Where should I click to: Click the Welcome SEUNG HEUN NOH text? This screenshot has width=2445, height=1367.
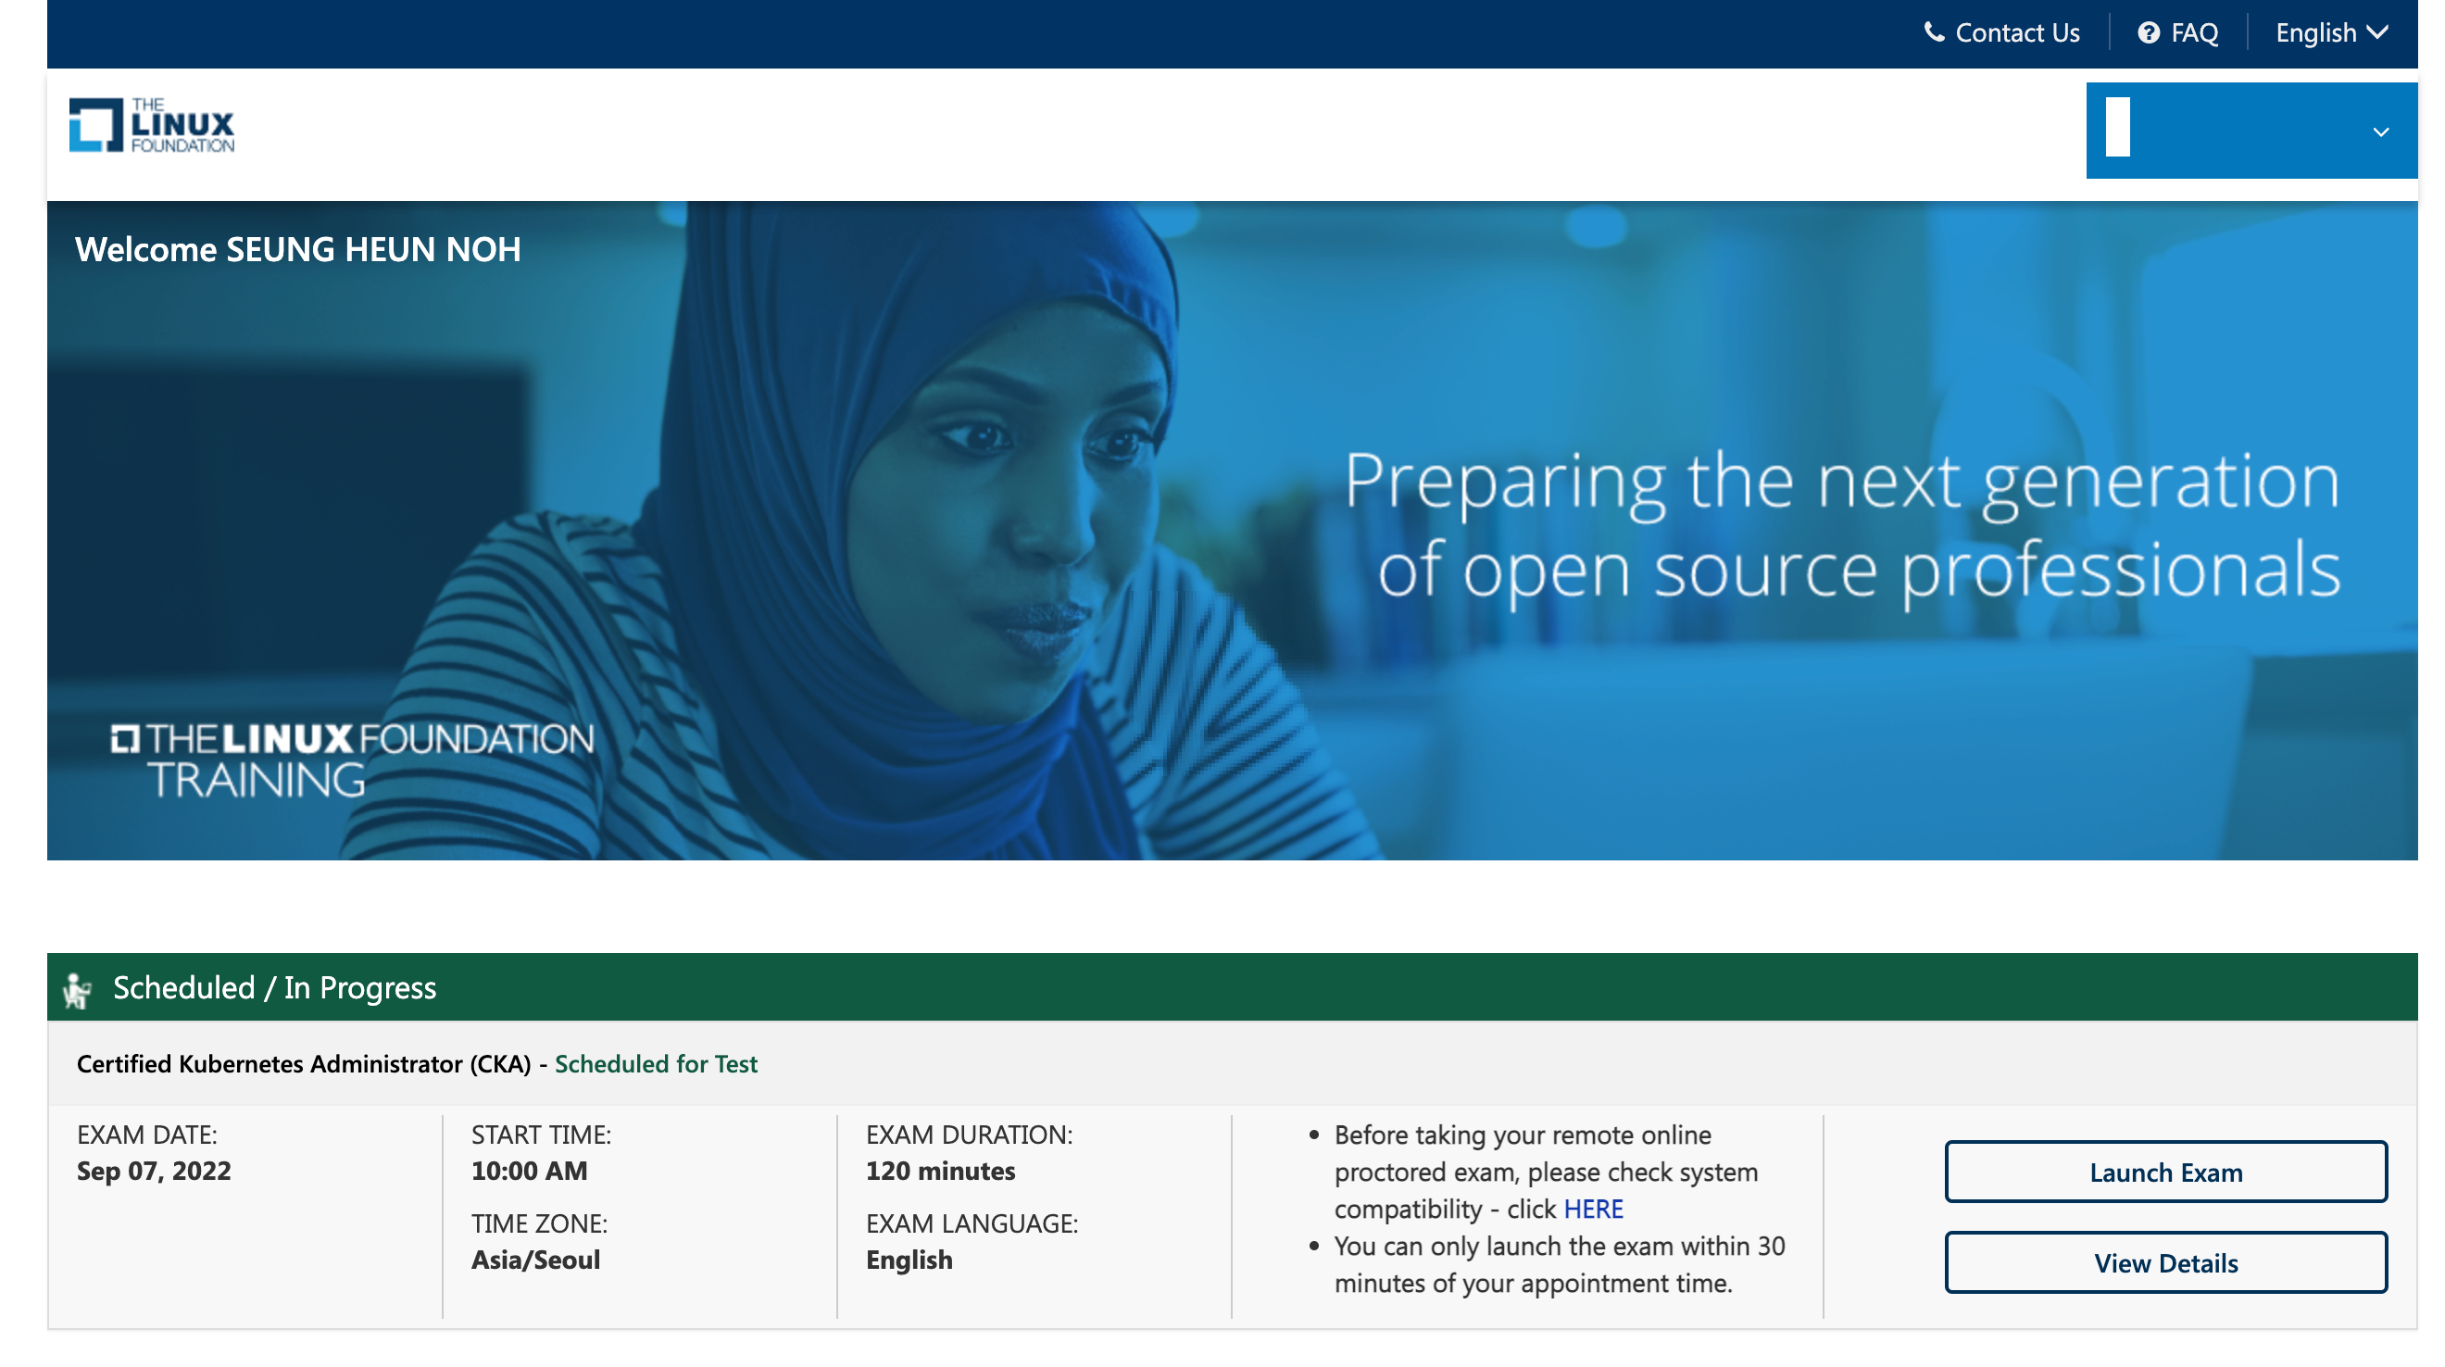(x=298, y=250)
